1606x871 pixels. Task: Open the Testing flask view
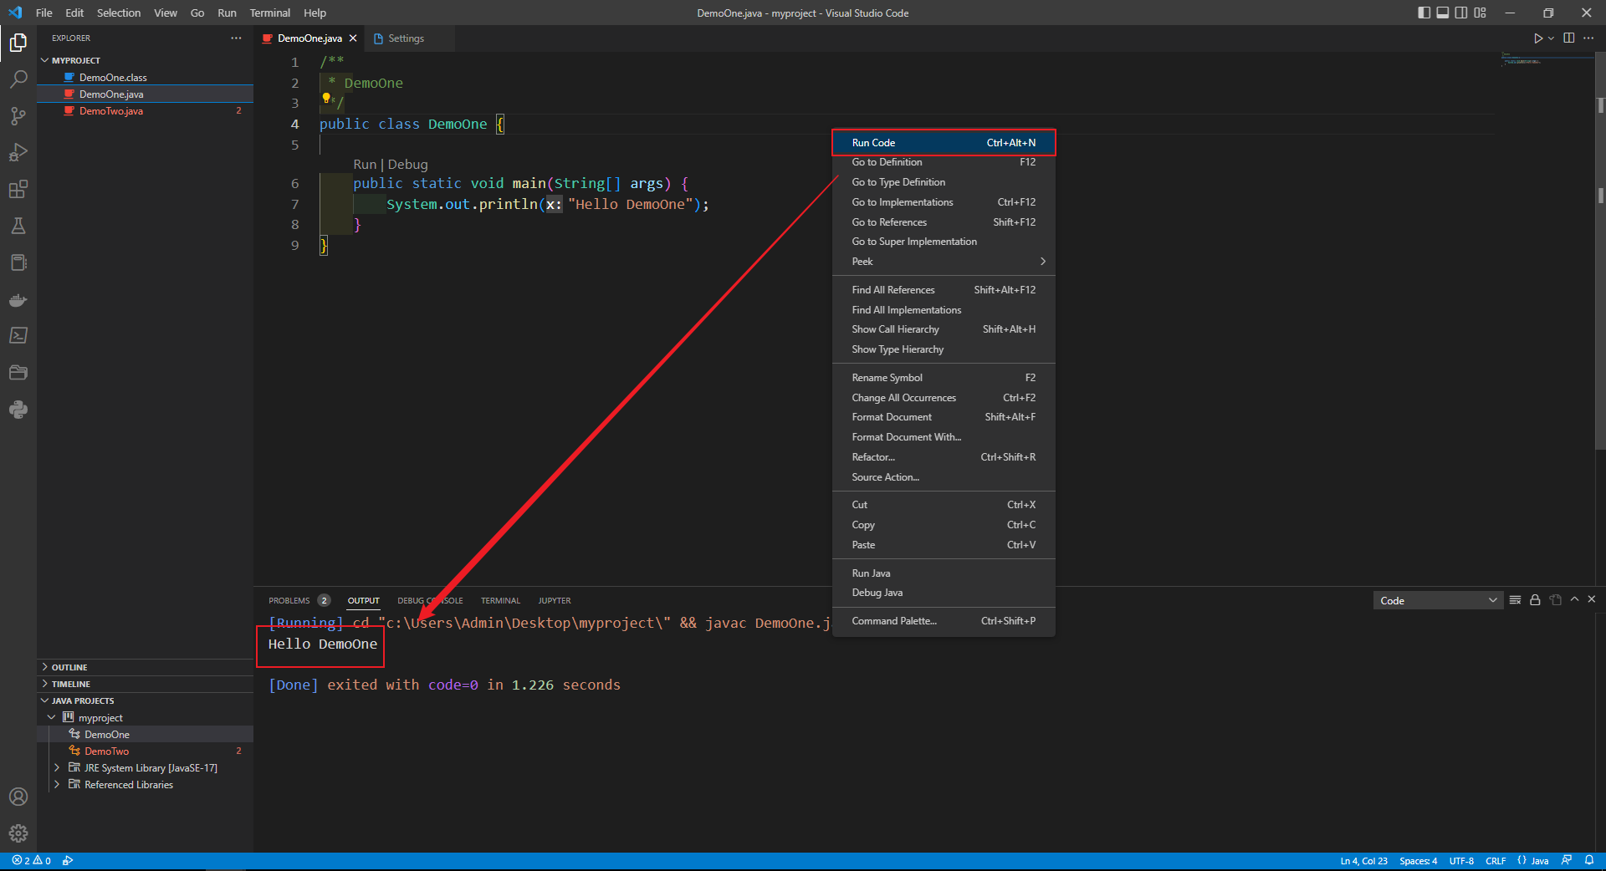coord(18,226)
